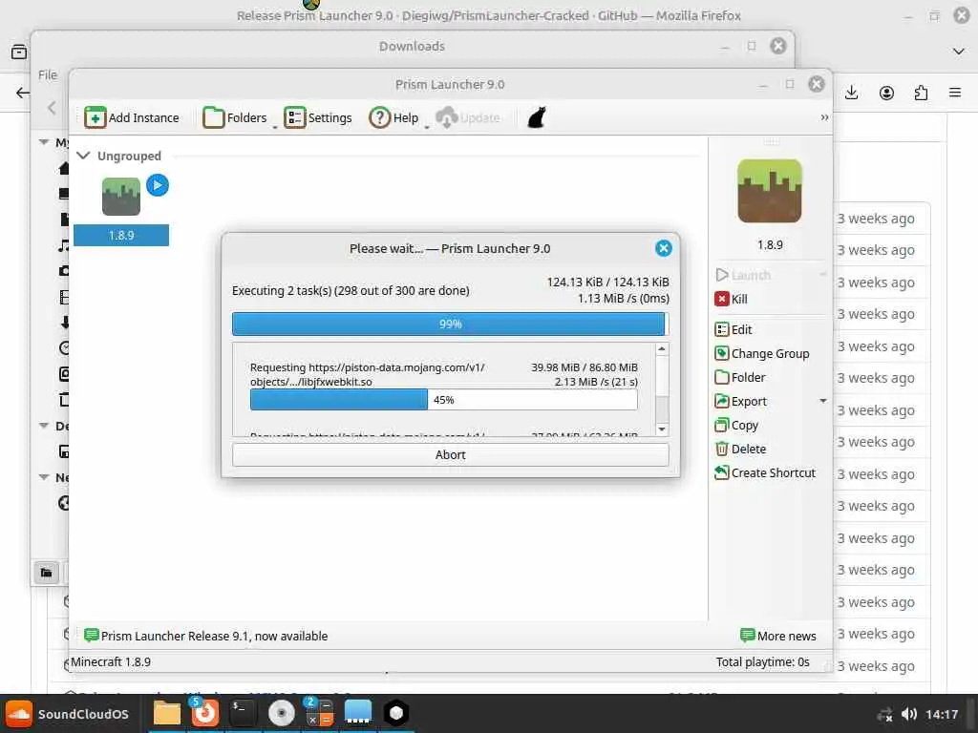Click Create Shortcut in side panel
This screenshot has height=733, width=978.
(765, 473)
